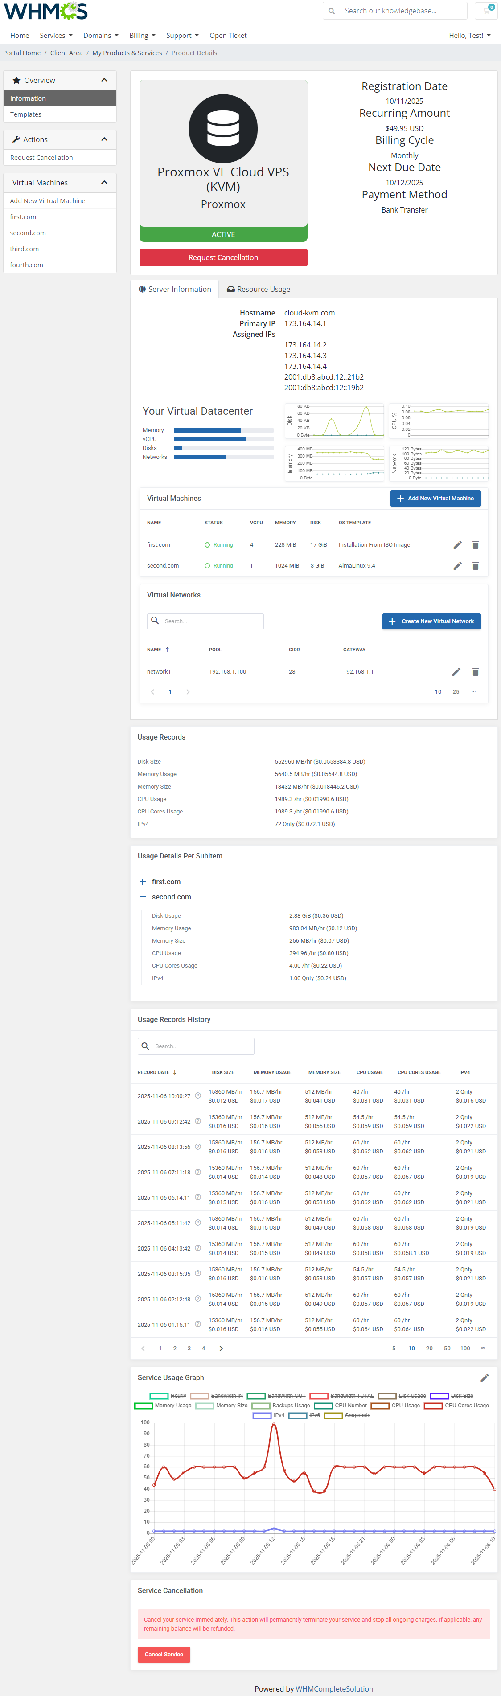Click the red Request Cancellation button
The width and height of the screenshot is (501, 1696).
[x=223, y=258]
